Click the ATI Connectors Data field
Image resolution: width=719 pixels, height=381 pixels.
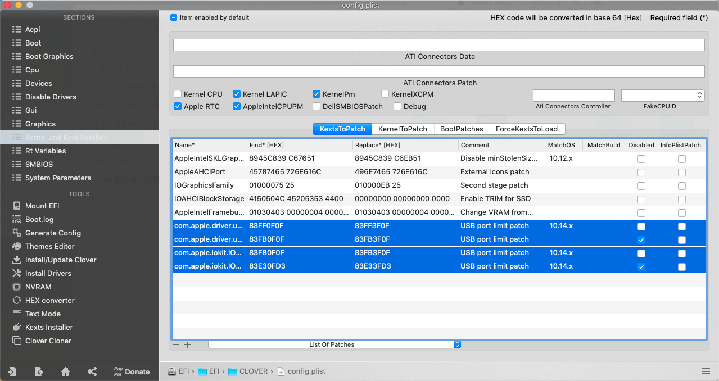pyautogui.click(x=438, y=45)
